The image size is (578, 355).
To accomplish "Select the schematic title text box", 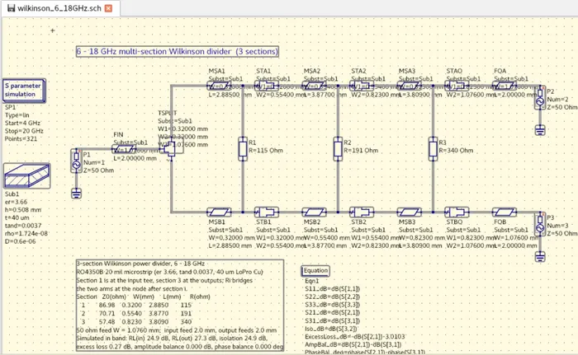I will click(x=178, y=51).
